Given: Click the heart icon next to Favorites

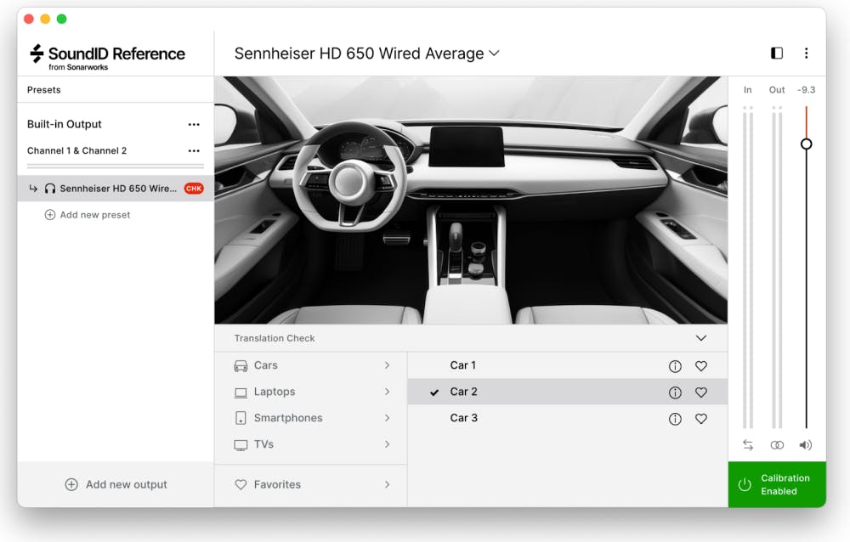Looking at the screenshot, I should click(x=241, y=484).
